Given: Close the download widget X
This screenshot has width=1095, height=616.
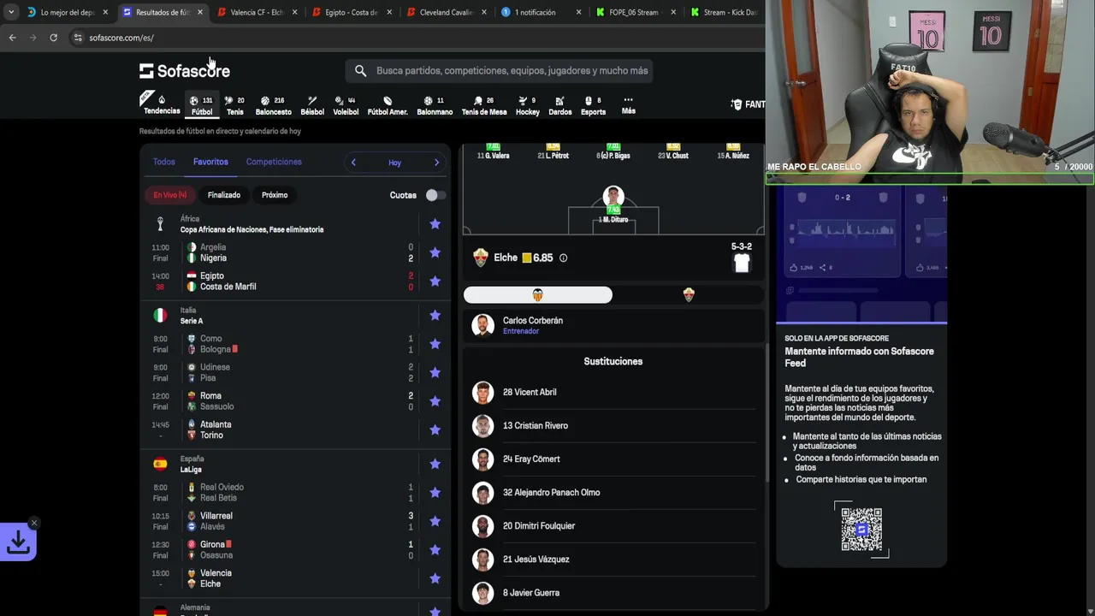Looking at the screenshot, I should (34, 523).
